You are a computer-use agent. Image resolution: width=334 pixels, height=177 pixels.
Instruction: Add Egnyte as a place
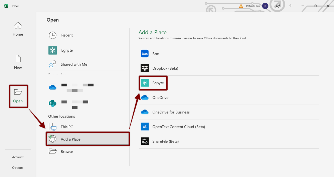229,83
